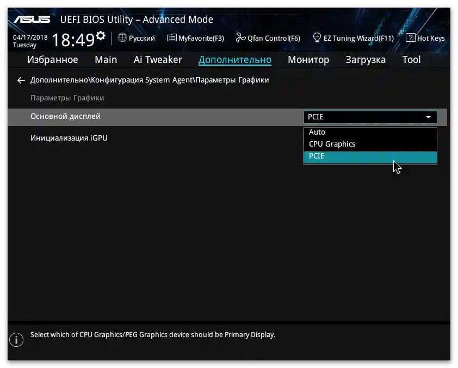This screenshot has width=458, height=368.
Task: Launch EZ Tuning Wizard(F11) label
Action: coord(358,38)
